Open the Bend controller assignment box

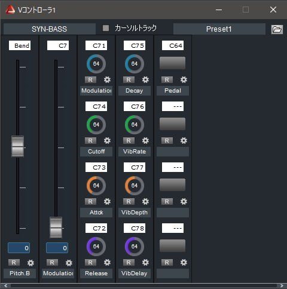click(x=20, y=45)
